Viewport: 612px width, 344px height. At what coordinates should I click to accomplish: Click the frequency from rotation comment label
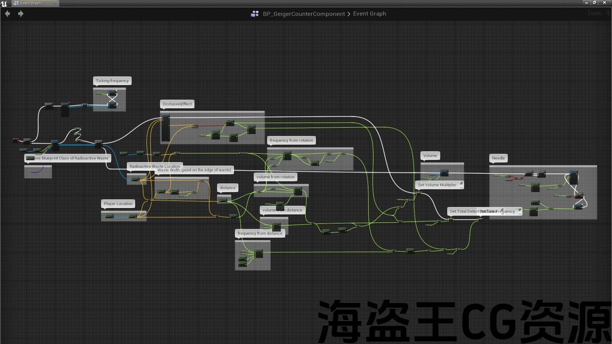click(292, 140)
